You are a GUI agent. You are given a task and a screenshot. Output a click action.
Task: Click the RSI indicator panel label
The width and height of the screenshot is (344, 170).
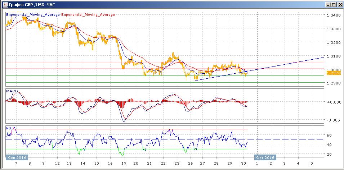point(9,127)
